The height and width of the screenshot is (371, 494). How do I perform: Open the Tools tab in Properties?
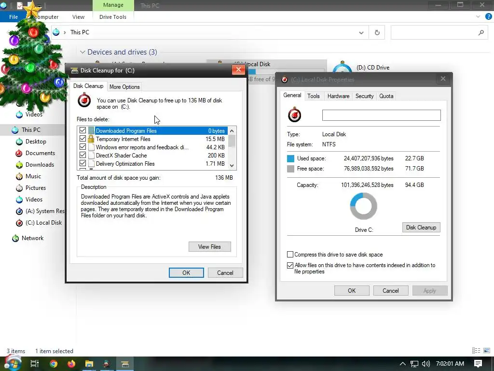point(314,96)
